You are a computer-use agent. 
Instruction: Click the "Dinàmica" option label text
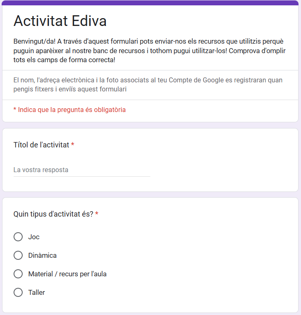[42, 255]
